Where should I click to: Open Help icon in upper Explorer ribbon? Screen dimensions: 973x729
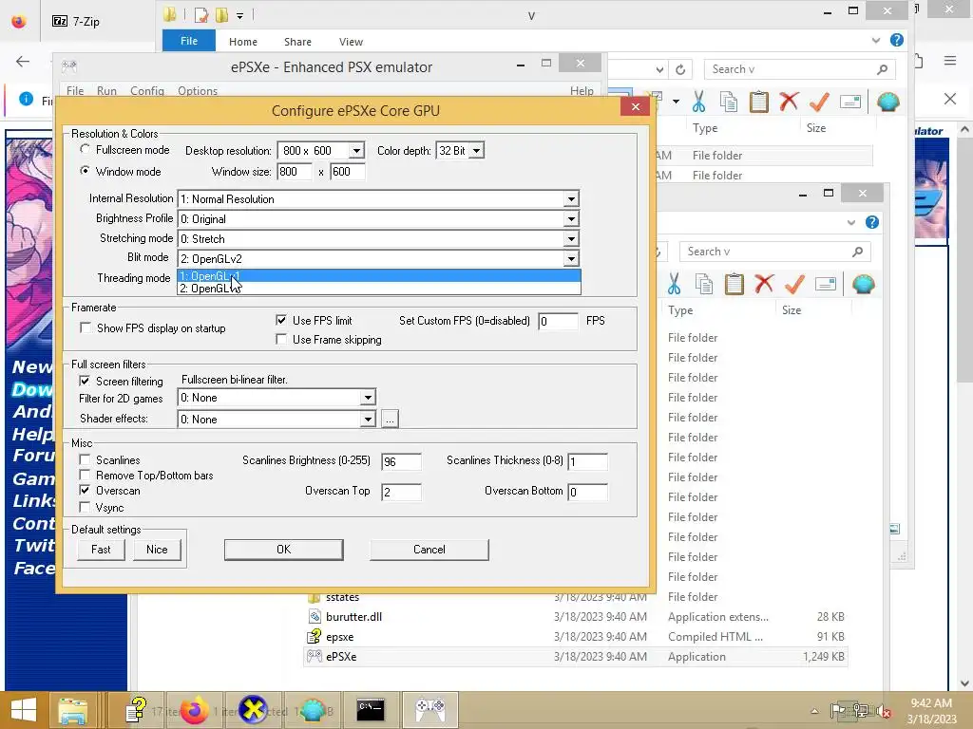click(x=897, y=40)
